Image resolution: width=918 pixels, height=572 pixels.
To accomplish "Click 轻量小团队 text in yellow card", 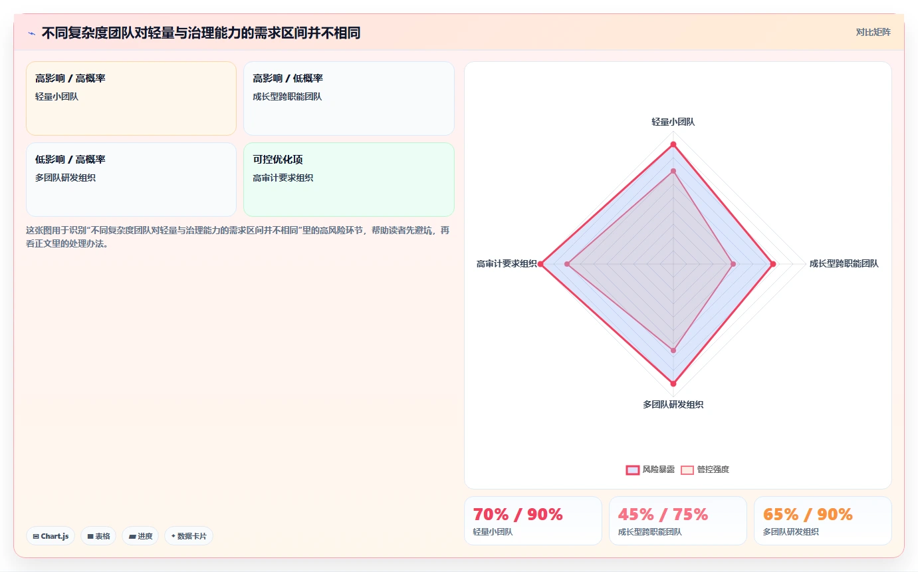I will point(57,96).
